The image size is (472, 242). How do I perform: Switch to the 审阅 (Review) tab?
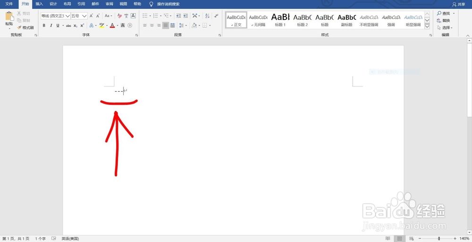click(110, 4)
